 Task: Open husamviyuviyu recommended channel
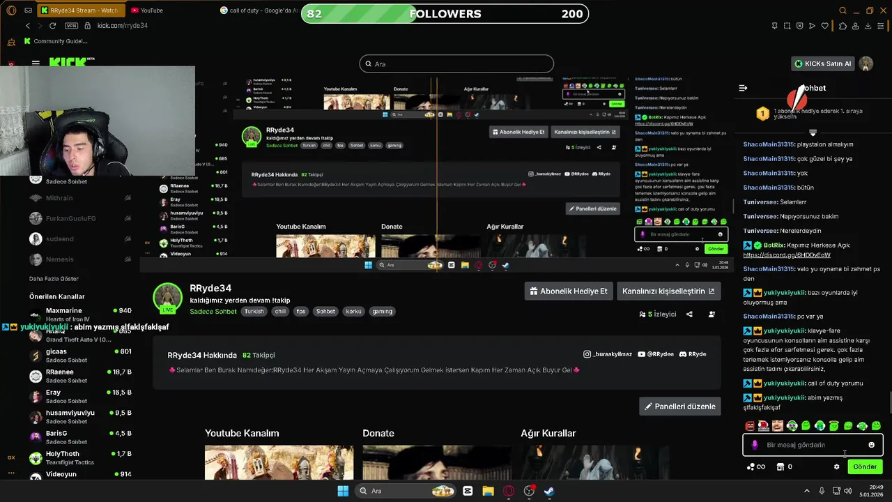[80, 417]
